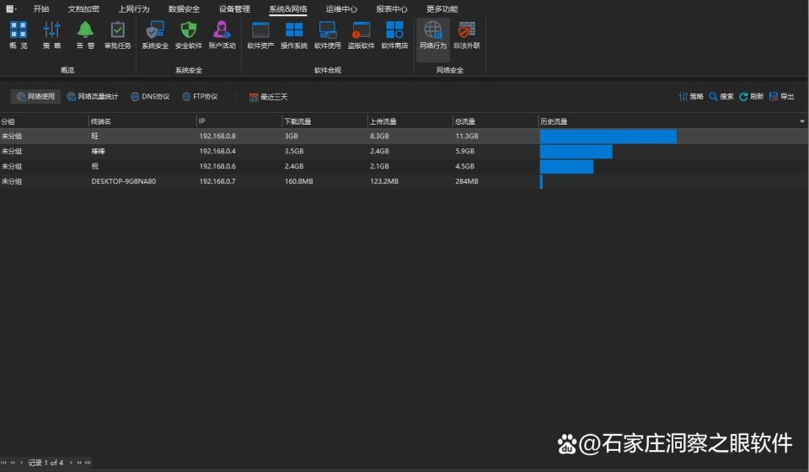Select IP cell 192.168.0.8
The image size is (809, 472).
point(217,137)
